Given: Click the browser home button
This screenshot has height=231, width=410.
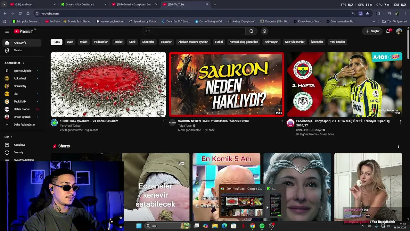Looking at the screenshot, I should point(28,13).
